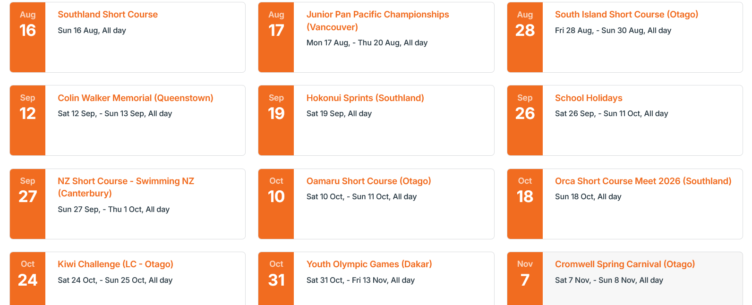The image size is (752, 305).
Task: Click the Sep 19 orange date badge
Action: [x=276, y=120]
